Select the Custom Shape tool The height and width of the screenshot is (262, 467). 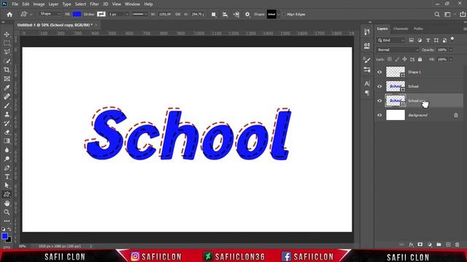(x=7, y=194)
